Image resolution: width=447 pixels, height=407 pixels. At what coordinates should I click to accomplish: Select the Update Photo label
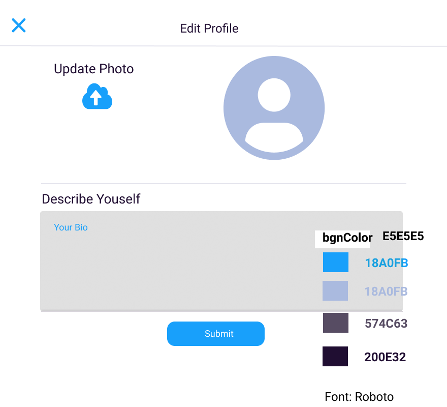click(93, 69)
